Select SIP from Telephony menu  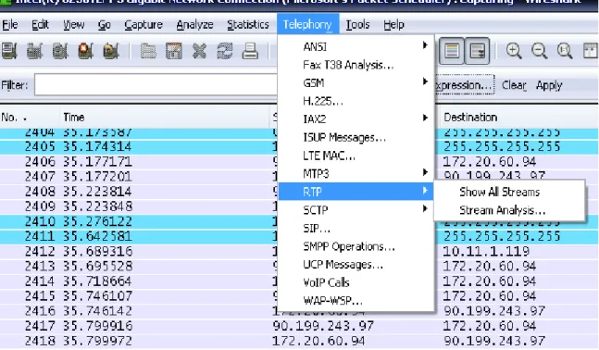[356, 229]
